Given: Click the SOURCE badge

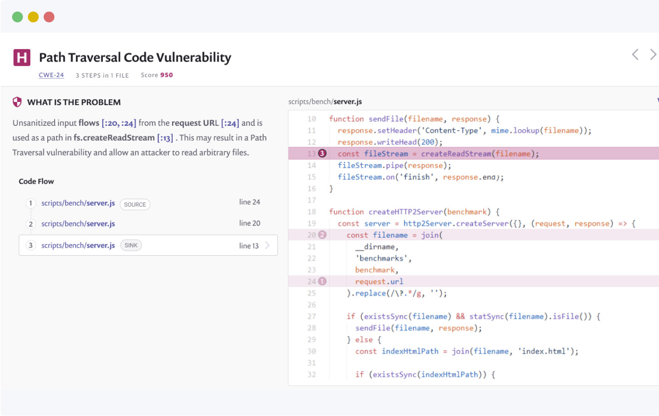Looking at the screenshot, I should [135, 204].
